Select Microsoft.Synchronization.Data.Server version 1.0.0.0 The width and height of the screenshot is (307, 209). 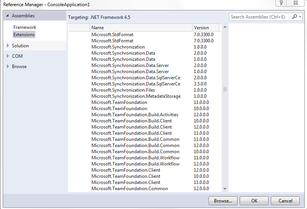tap(145, 72)
